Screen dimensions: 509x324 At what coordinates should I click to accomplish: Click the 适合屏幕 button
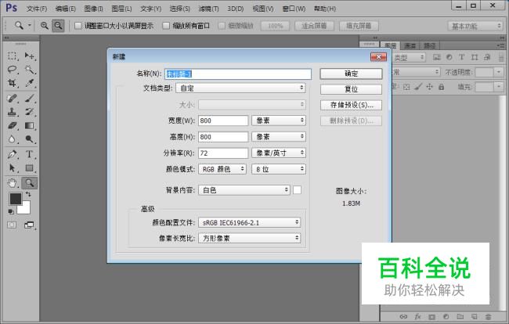point(314,26)
